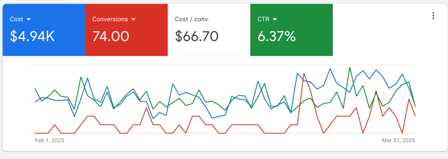Click the Mar 31, 2025 axis label
The width and height of the screenshot is (448, 159).
pos(399,141)
